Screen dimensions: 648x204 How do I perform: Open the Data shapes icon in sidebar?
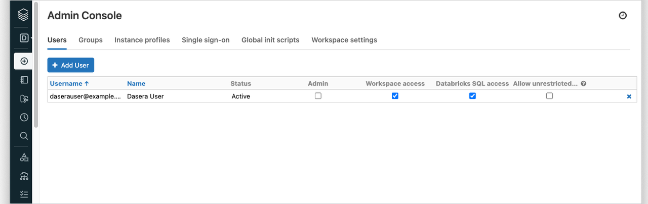point(24,157)
